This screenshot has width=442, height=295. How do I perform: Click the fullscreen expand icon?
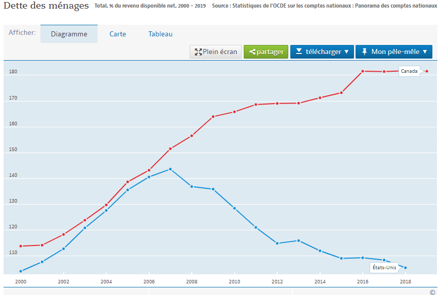[198, 52]
